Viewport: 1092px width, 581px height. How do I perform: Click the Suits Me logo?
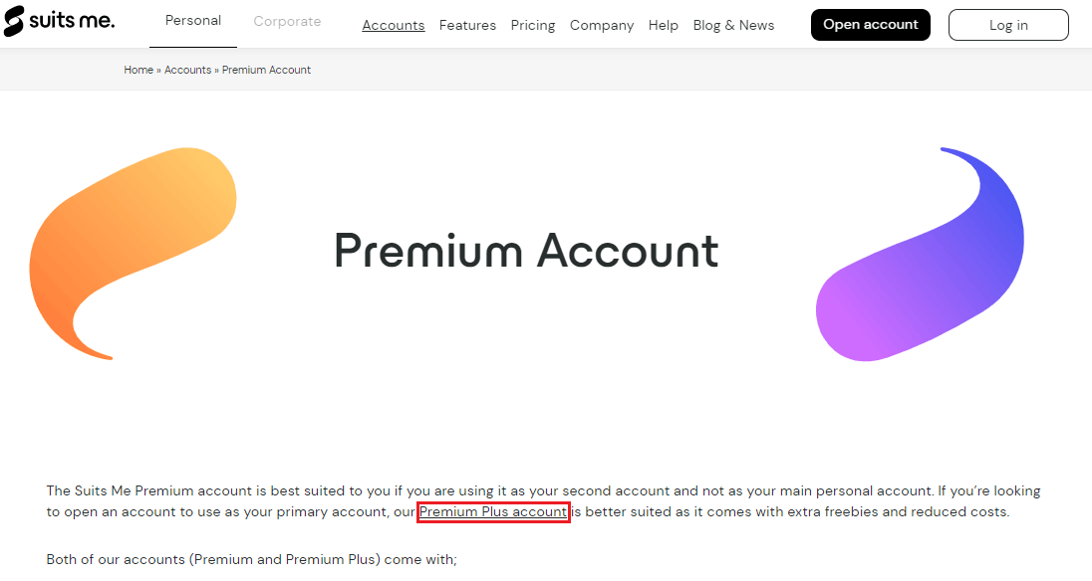[x=59, y=21]
